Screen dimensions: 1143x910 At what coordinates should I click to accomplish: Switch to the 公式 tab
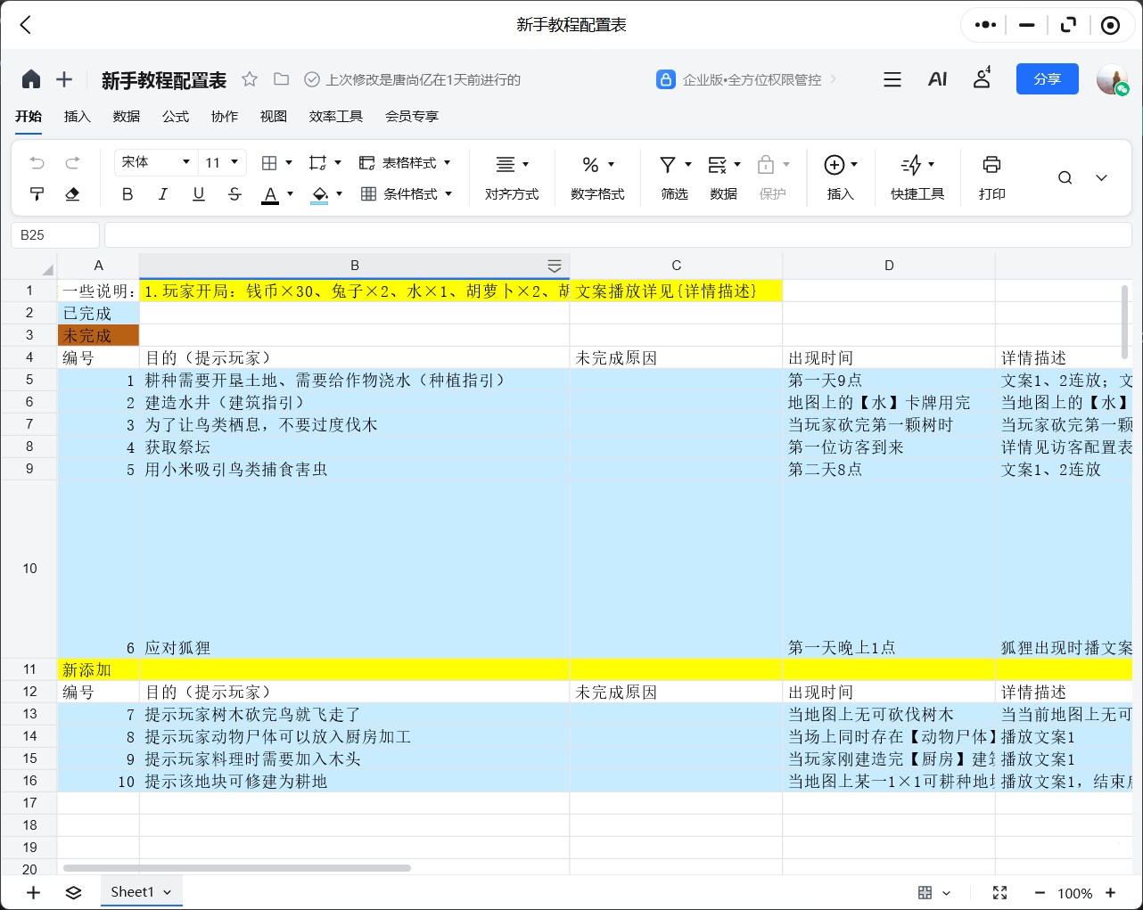pos(176,117)
